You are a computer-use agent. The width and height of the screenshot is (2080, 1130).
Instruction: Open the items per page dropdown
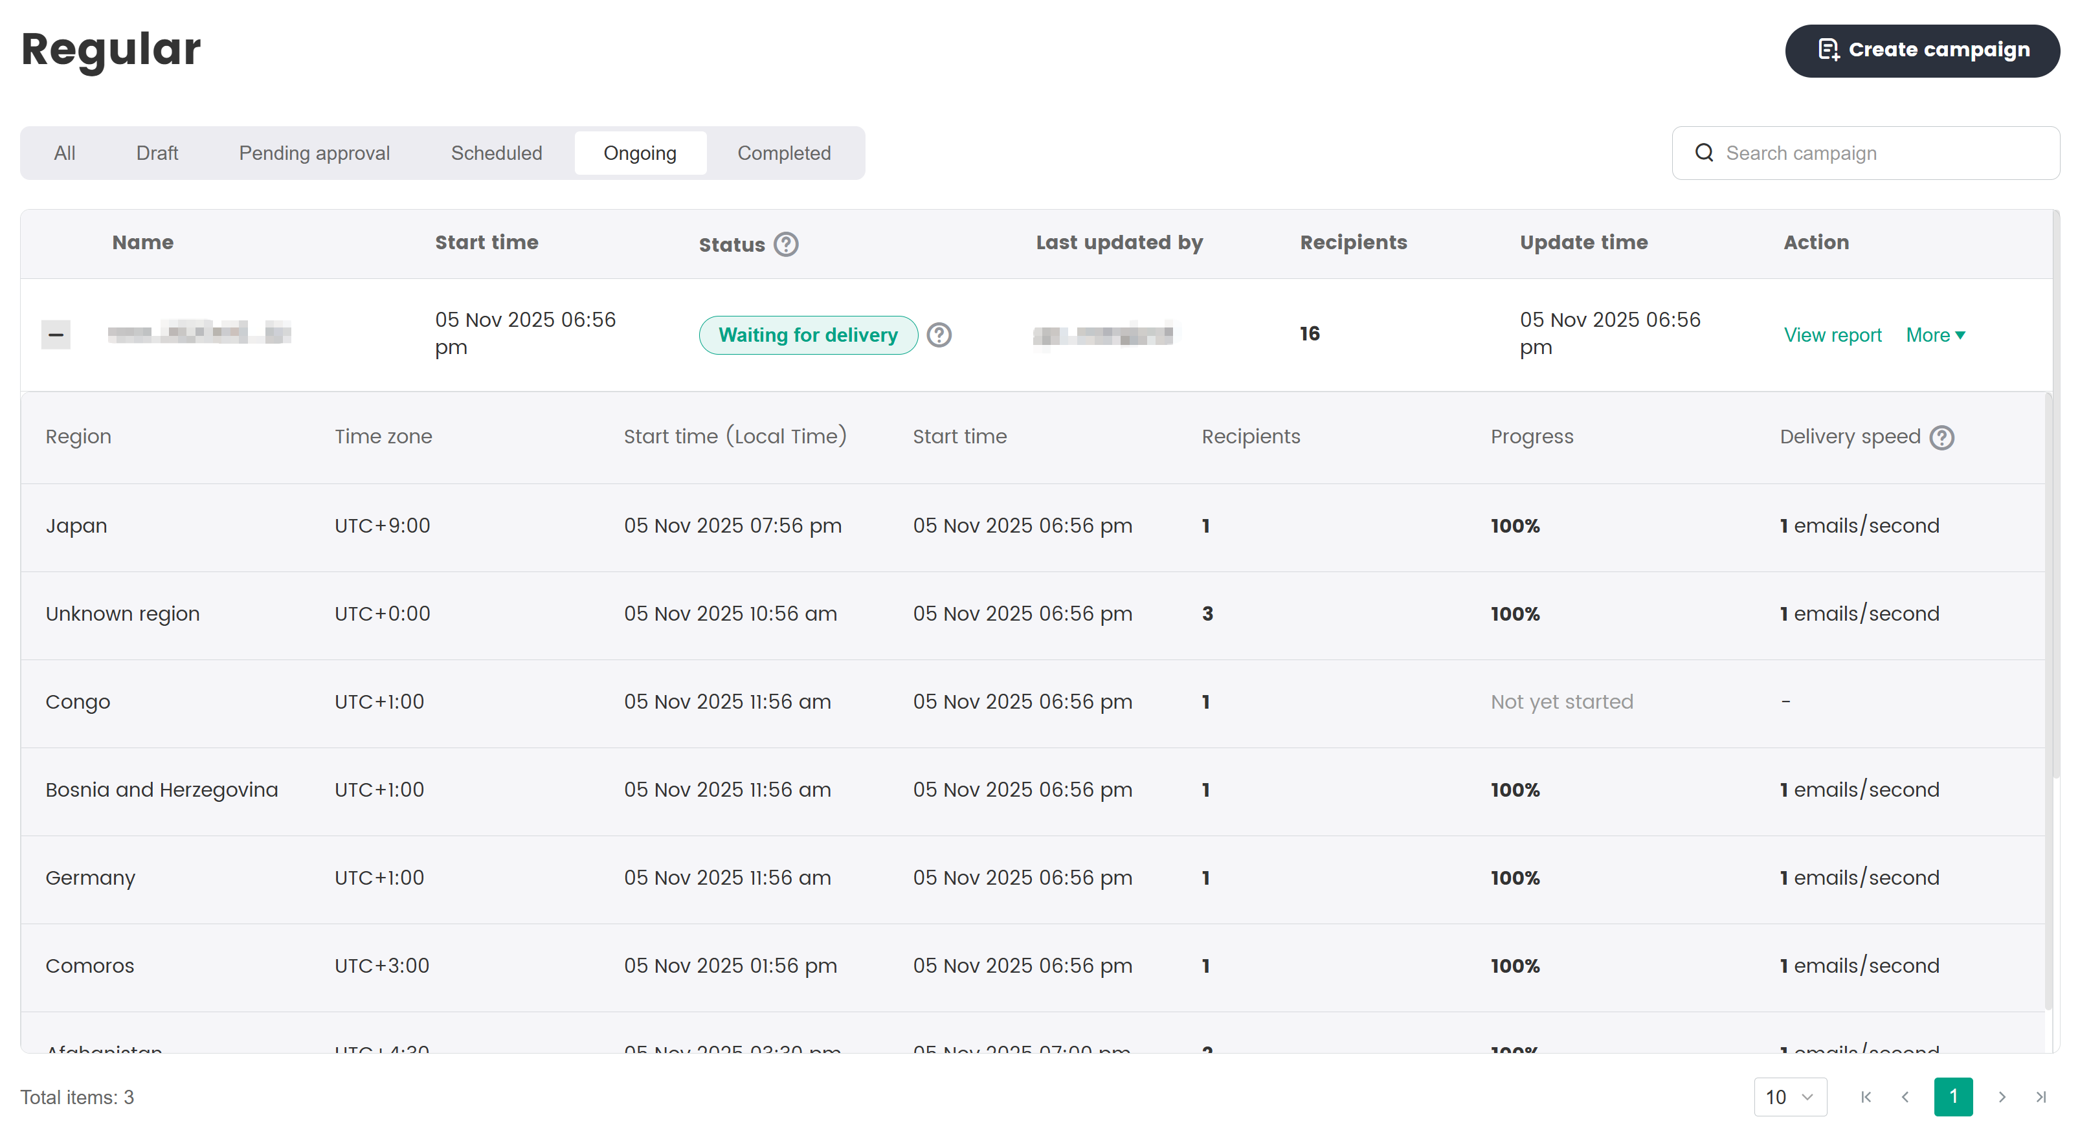point(1789,1097)
